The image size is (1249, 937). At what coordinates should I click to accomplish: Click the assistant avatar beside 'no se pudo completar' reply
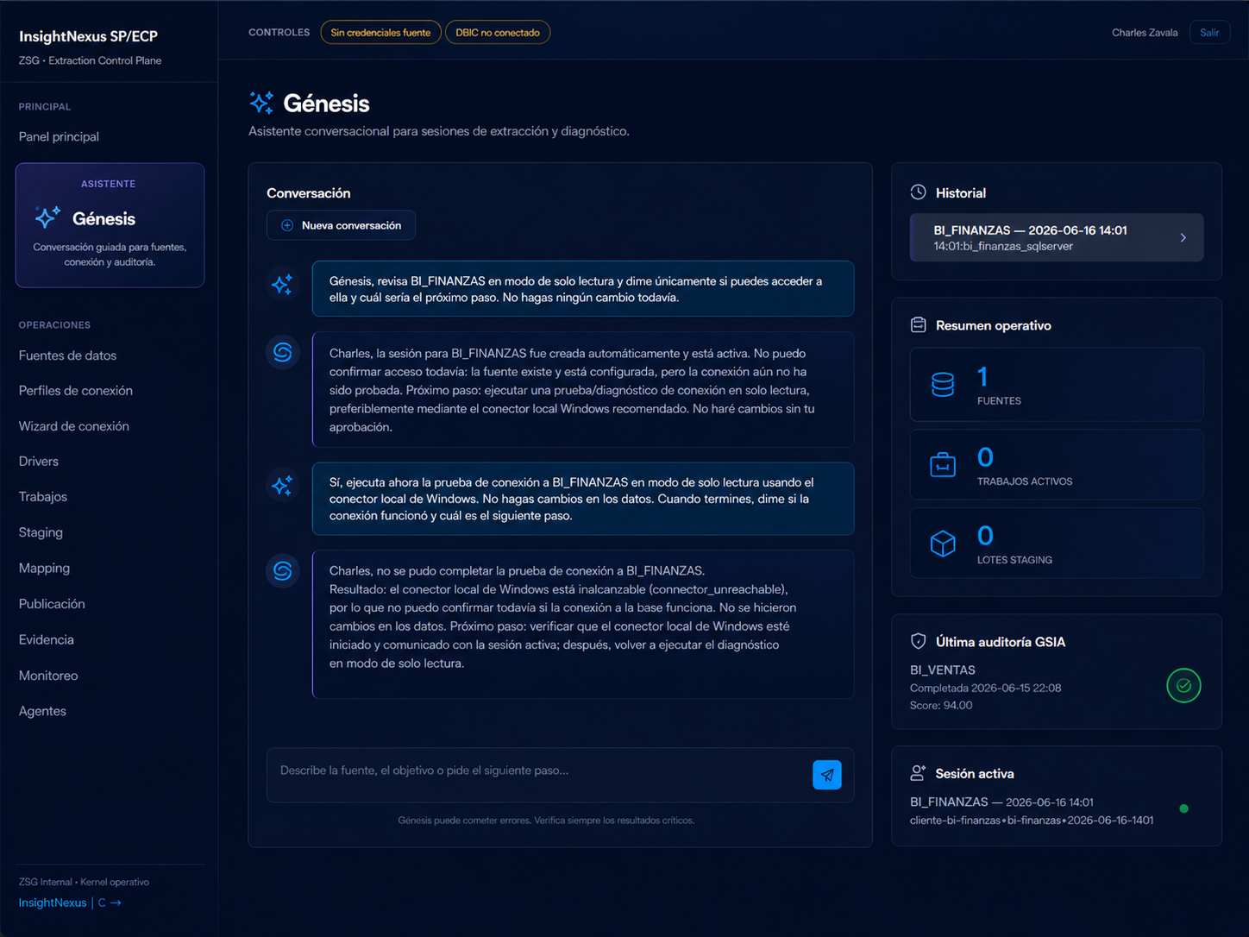click(x=282, y=570)
